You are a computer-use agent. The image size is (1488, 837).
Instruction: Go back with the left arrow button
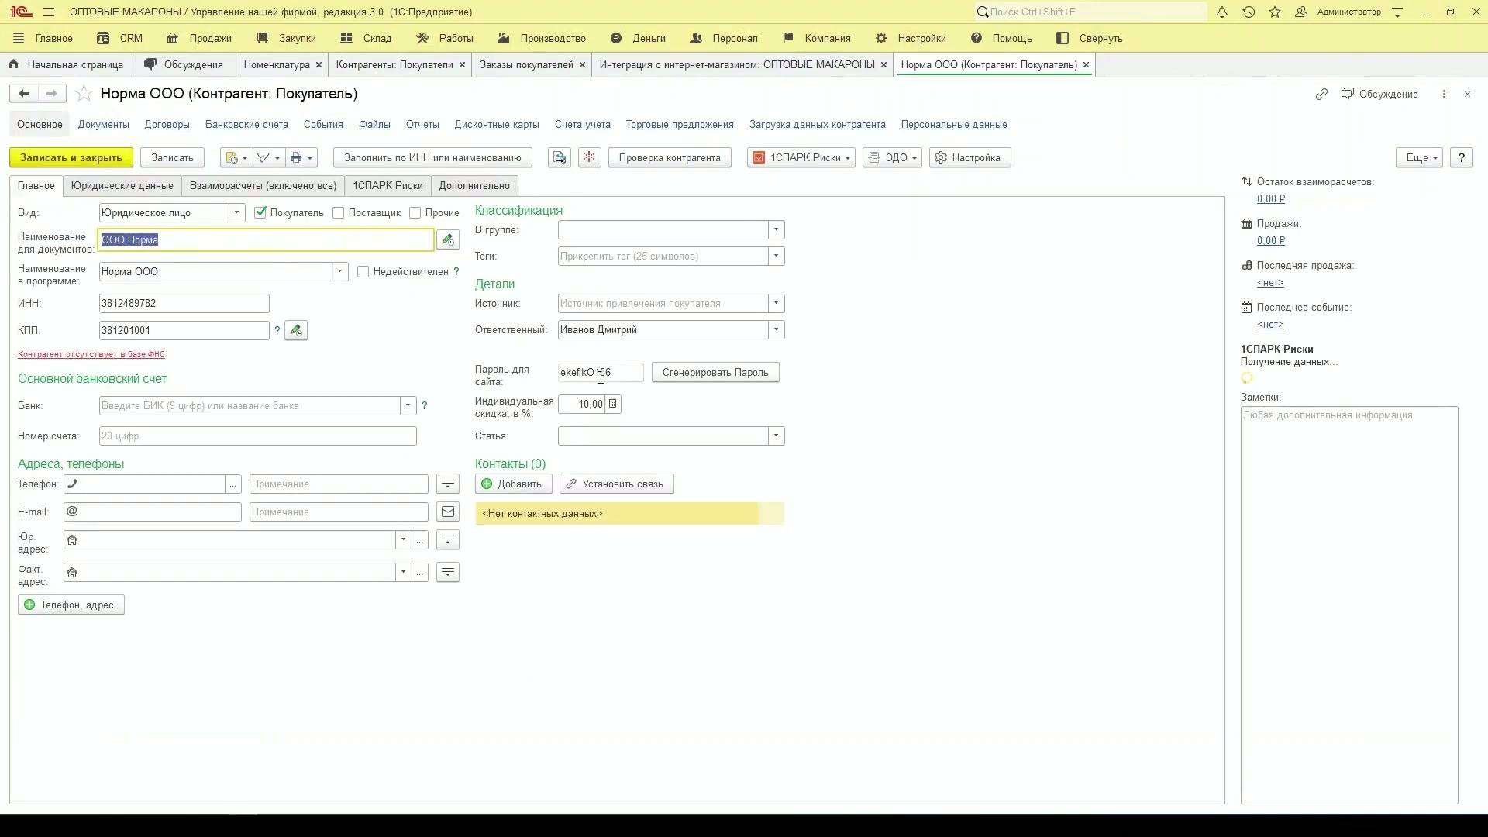[x=24, y=94]
